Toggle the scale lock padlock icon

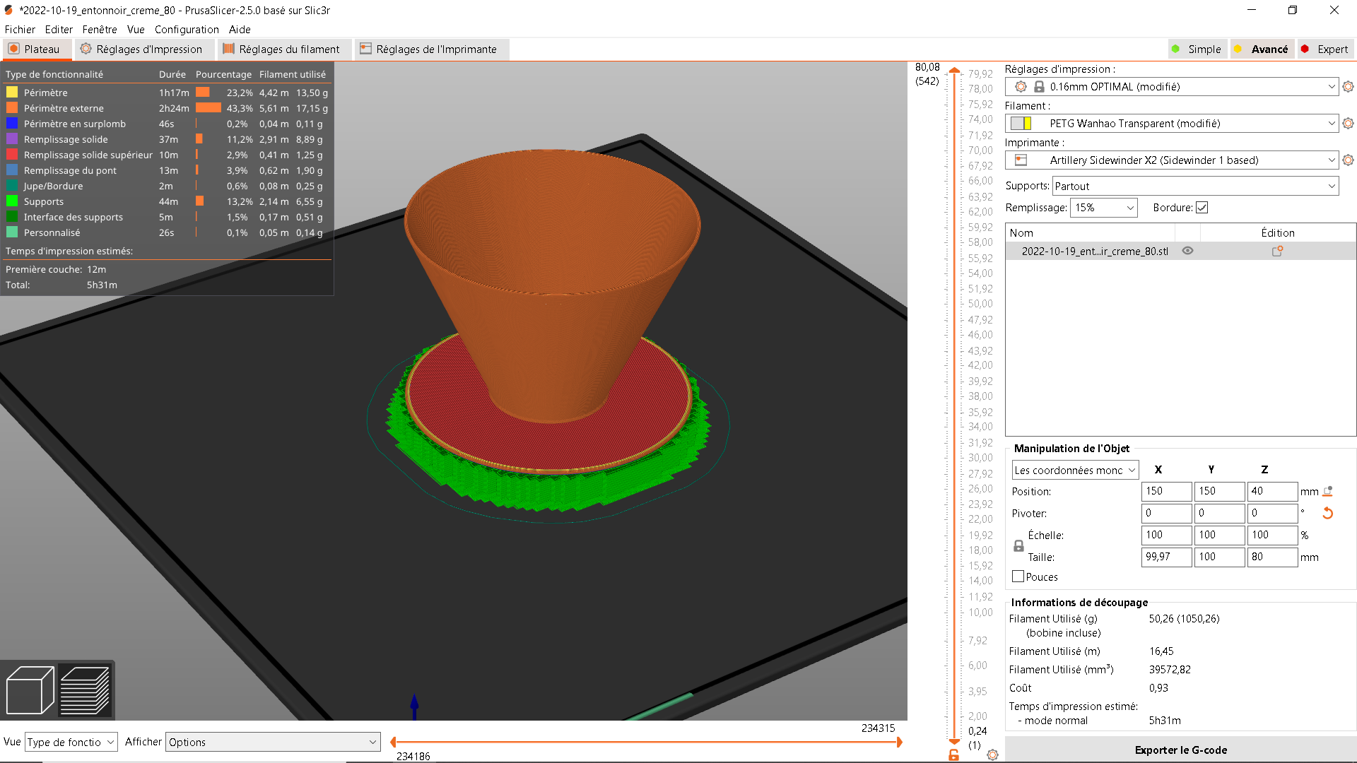point(1018,546)
